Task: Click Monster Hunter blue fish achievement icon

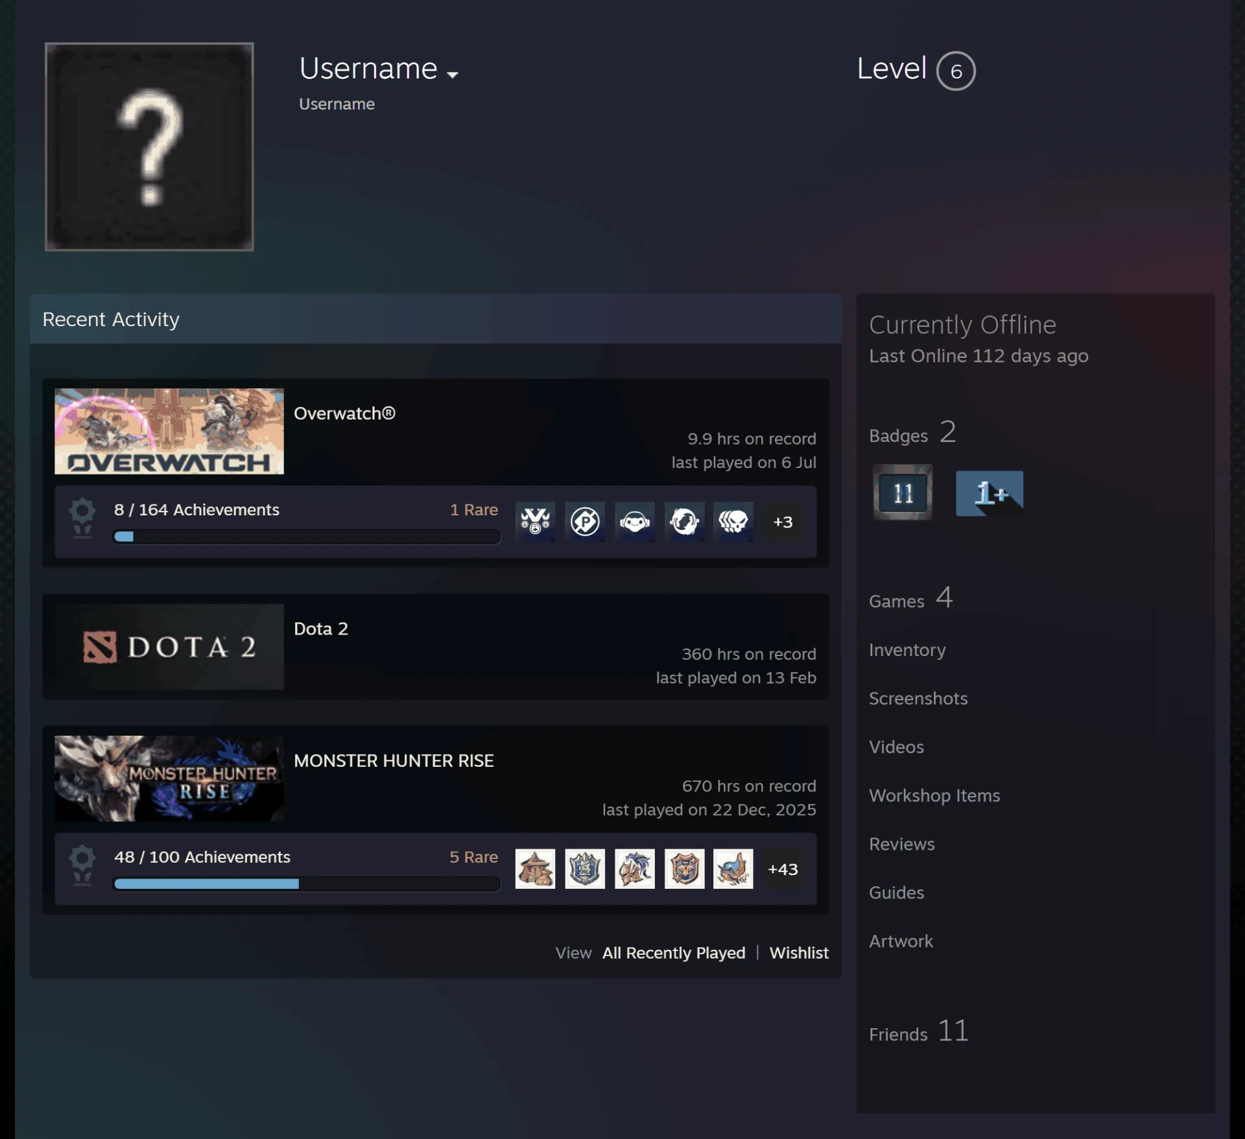Action: coord(733,869)
